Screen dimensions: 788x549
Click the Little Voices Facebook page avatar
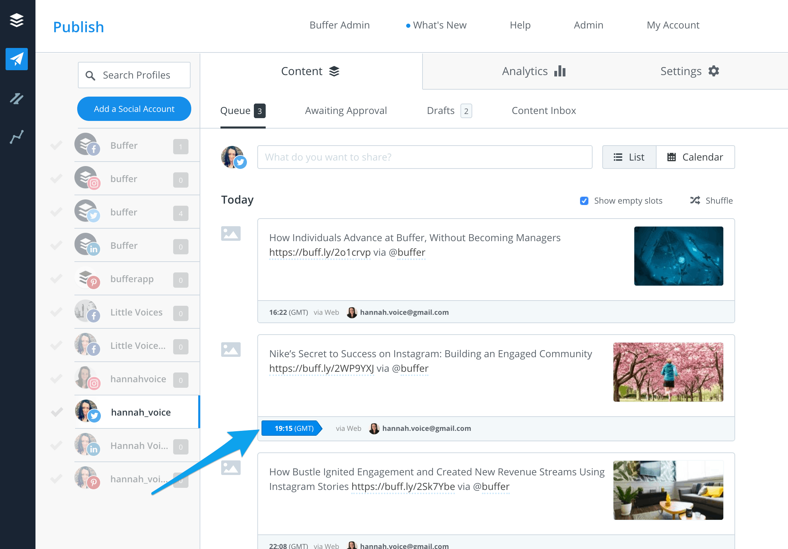(x=87, y=311)
